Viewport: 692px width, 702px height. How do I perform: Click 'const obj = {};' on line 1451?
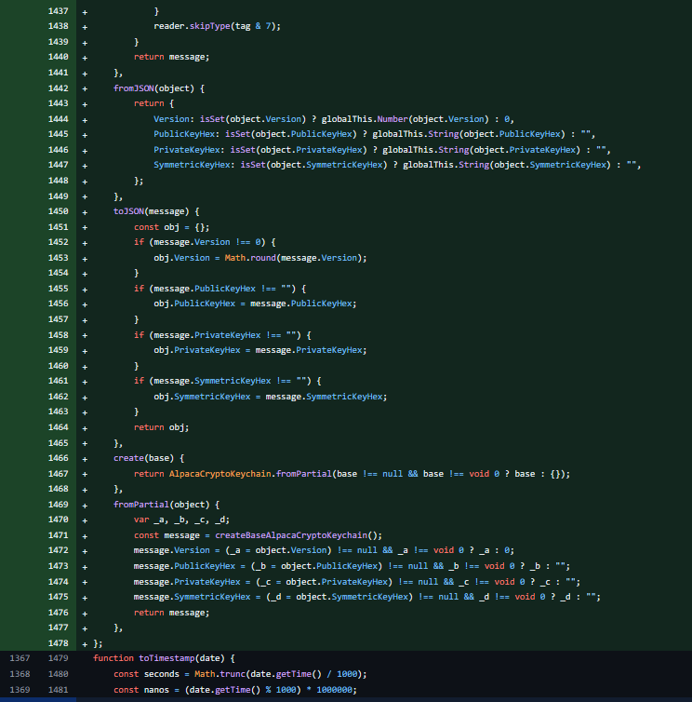pos(171,227)
